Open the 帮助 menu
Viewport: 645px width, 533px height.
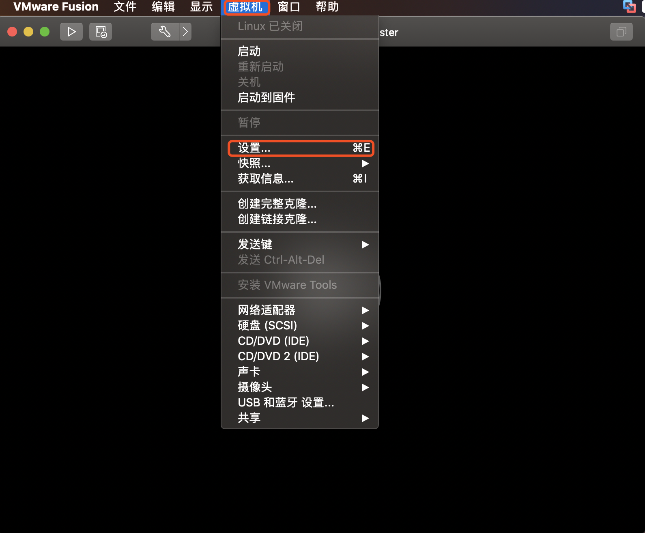pyautogui.click(x=327, y=7)
